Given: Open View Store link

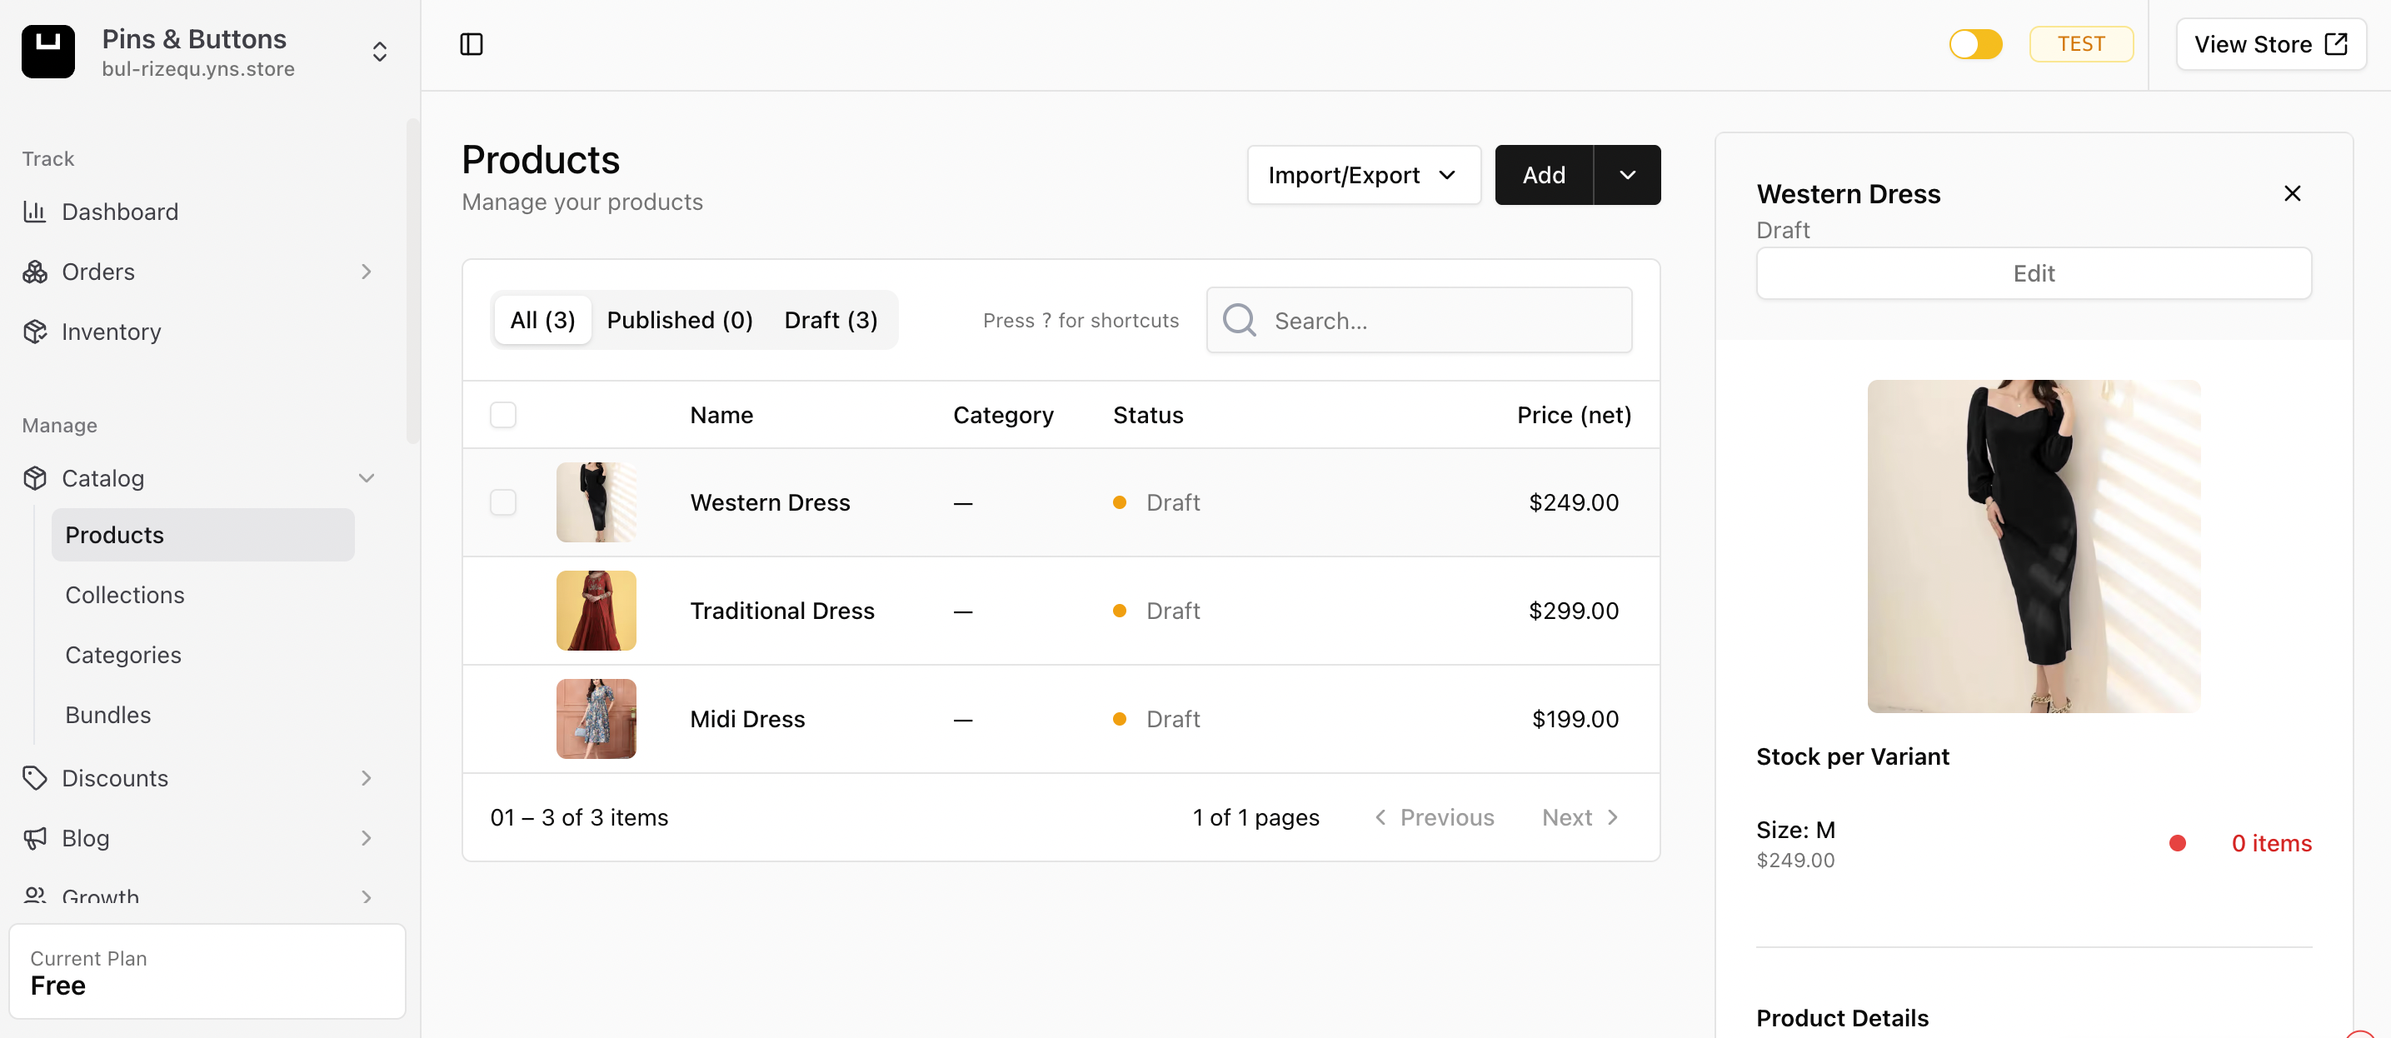Looking at the screenshot, I should pos(2269,43).
